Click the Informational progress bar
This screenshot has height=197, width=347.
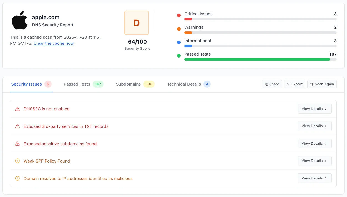point(260,46)
